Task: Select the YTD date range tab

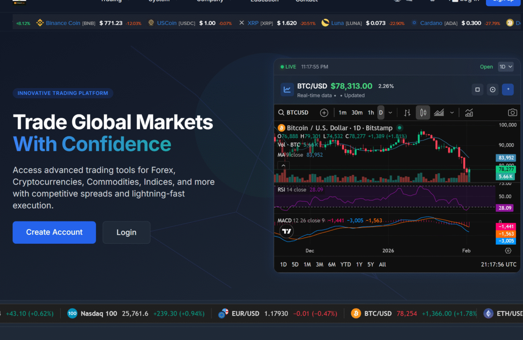Action: click(x=346, y=264)
